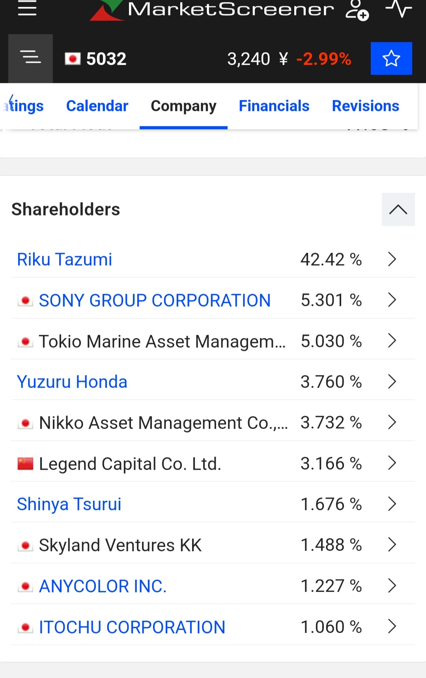Click the MarketScreener logo

pos(212,10)
